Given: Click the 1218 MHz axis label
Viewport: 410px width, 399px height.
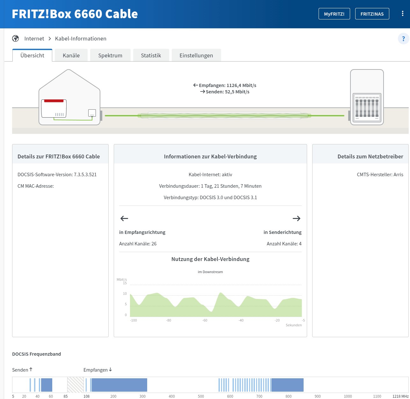Looking at the screenshot, I should click(400, 396).
